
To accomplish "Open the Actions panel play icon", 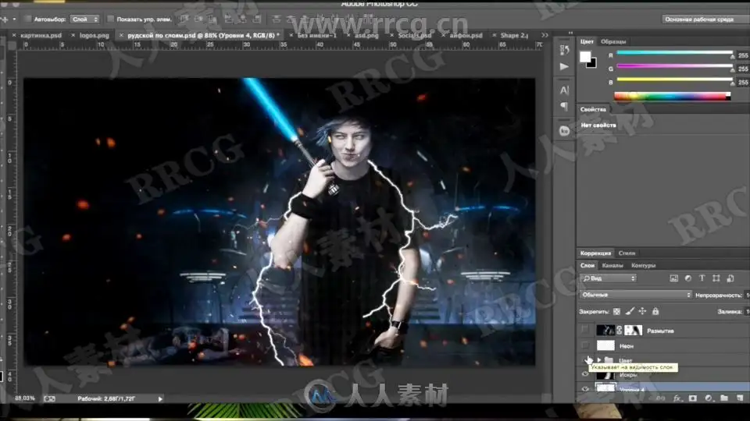I will (x=564, y=67).
